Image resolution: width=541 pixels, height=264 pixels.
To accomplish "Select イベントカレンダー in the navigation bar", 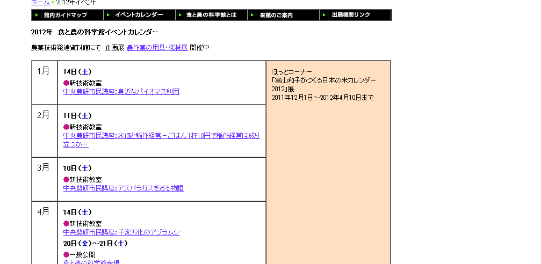I will pyautogui.click(x=139, y=15).
